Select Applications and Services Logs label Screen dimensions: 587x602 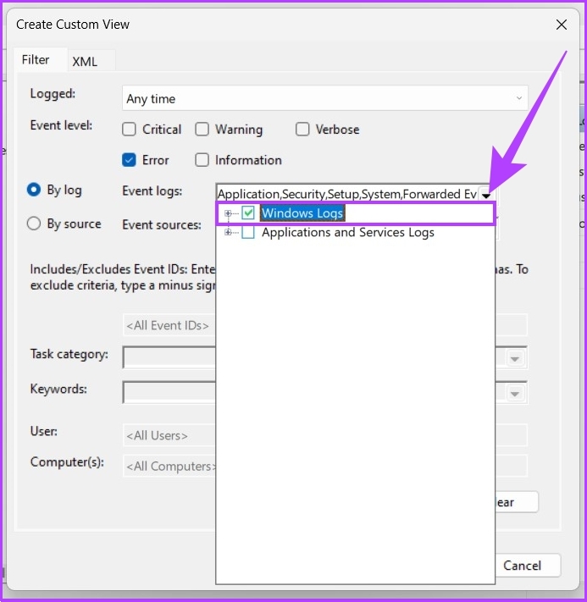point(348,232)
